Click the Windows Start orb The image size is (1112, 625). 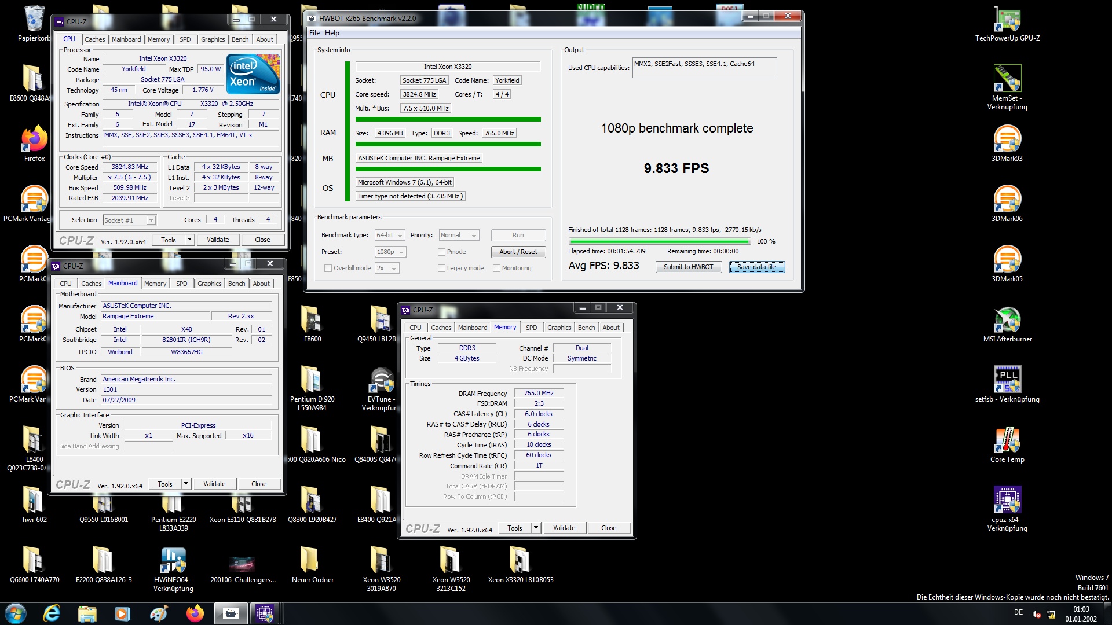tap(16, 613)
